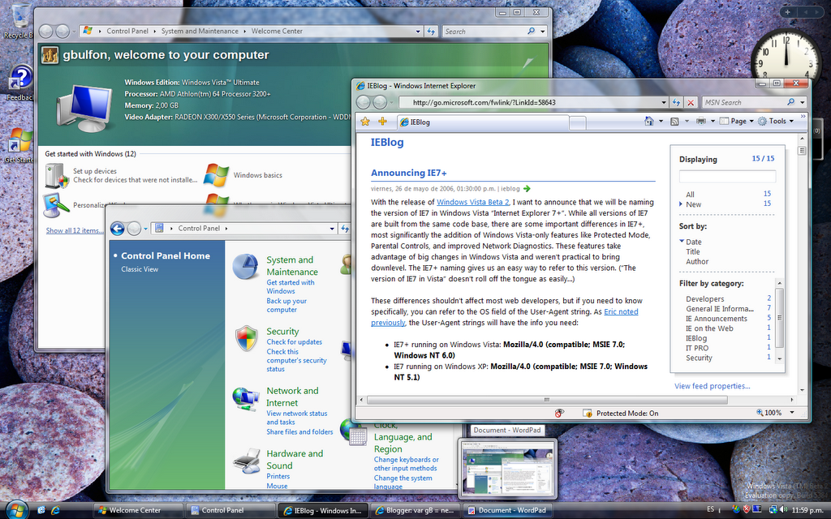Click the Feedback desktop icon
Viewport: 831px width, 519px height.
[x=20, y=84]
